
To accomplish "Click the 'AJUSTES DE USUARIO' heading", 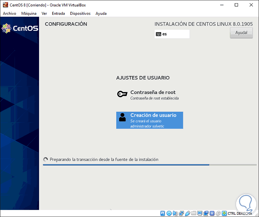I will [143, 78].
